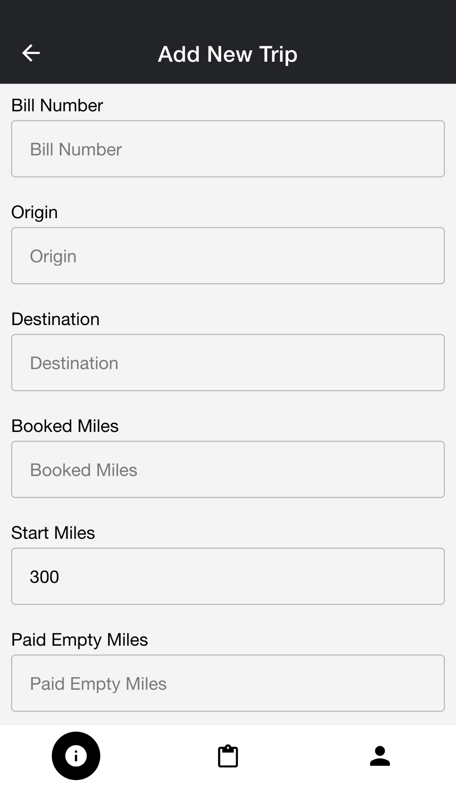Open the info tab icon

(x=76, y=756)
